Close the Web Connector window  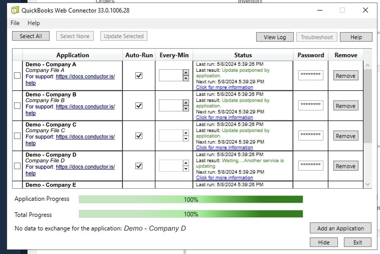(365, 10)
